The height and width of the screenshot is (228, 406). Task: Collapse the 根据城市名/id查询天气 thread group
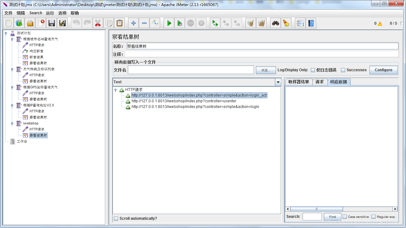[12, 39]
